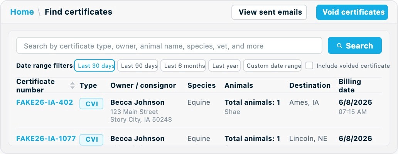Screen dimensions: 398x154
Task: Filter by Last 6 months
Action: [183, 65]
